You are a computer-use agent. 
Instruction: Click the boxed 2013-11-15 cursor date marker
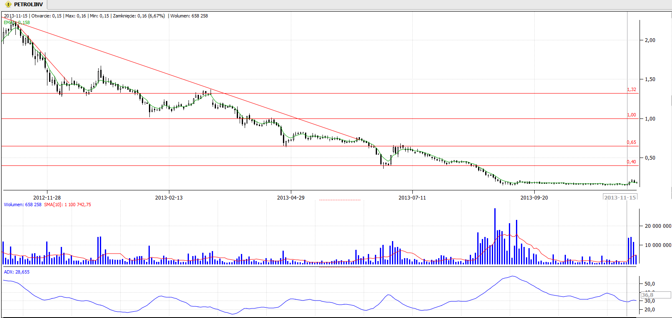pyautogui.click(x=620, y=197)
